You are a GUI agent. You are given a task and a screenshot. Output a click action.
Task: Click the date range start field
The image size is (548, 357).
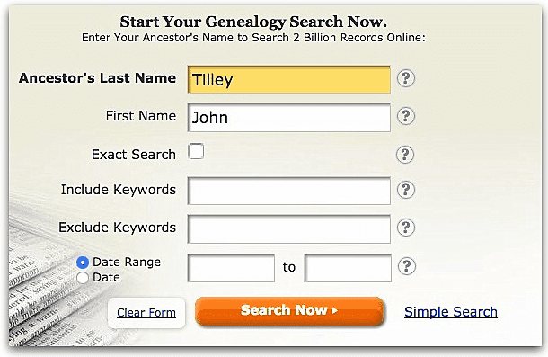point(231,268)
